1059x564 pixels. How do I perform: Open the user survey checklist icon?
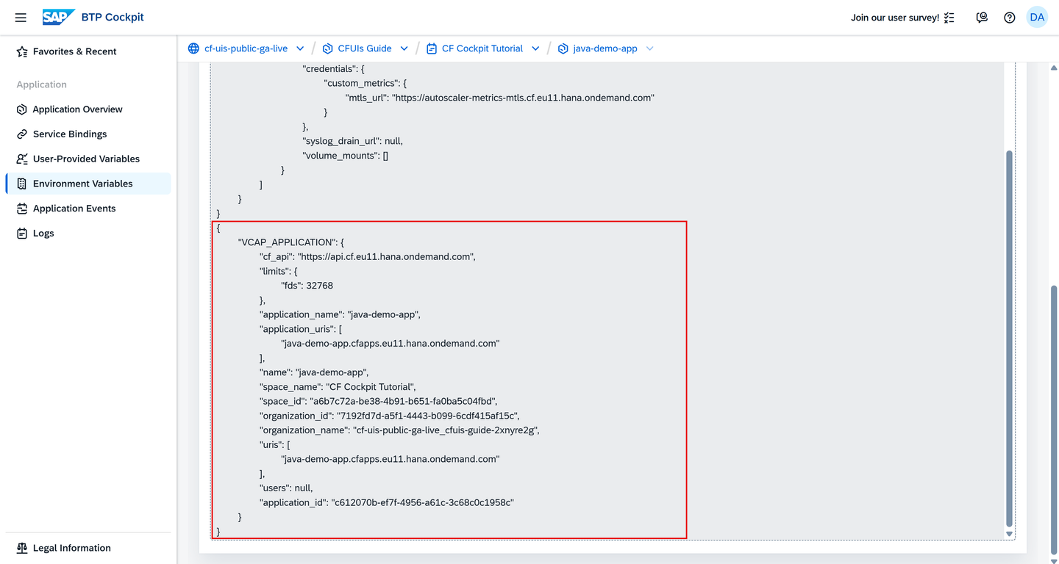[949, 18]
